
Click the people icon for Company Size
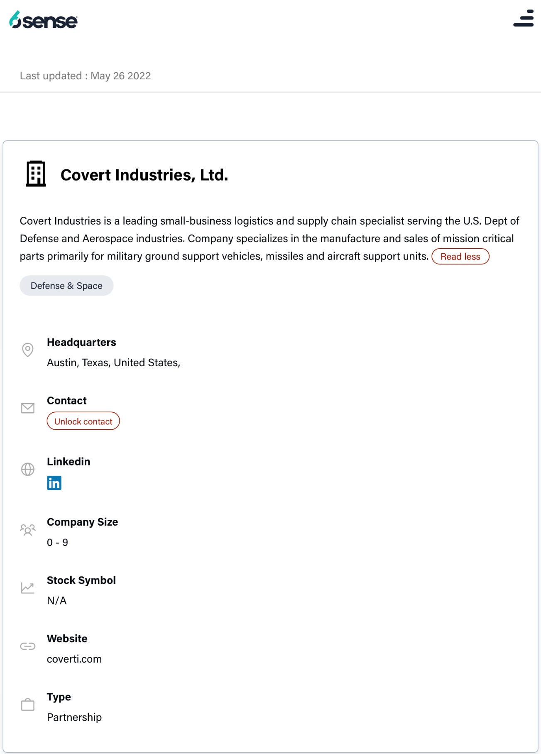pos(28,530)
